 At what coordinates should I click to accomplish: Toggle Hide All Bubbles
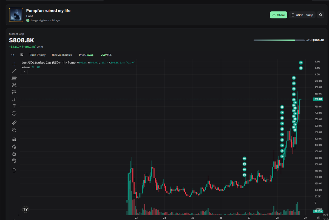pos(62,55)
